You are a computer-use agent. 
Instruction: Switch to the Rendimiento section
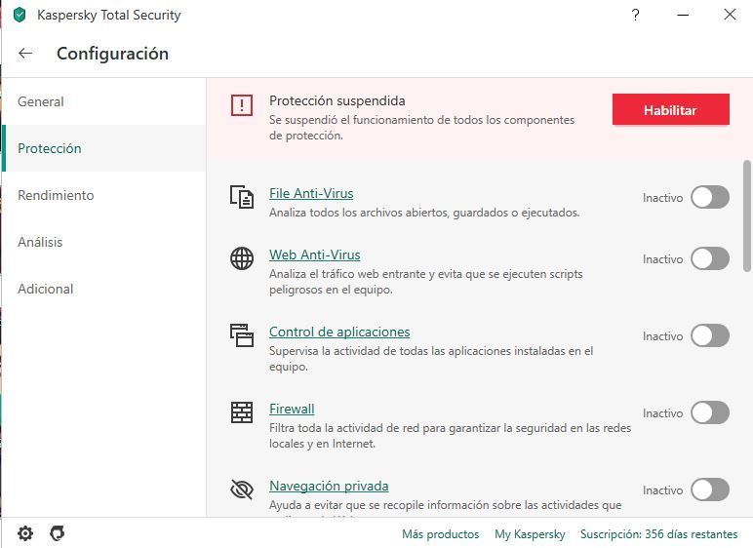coord(56,195)
